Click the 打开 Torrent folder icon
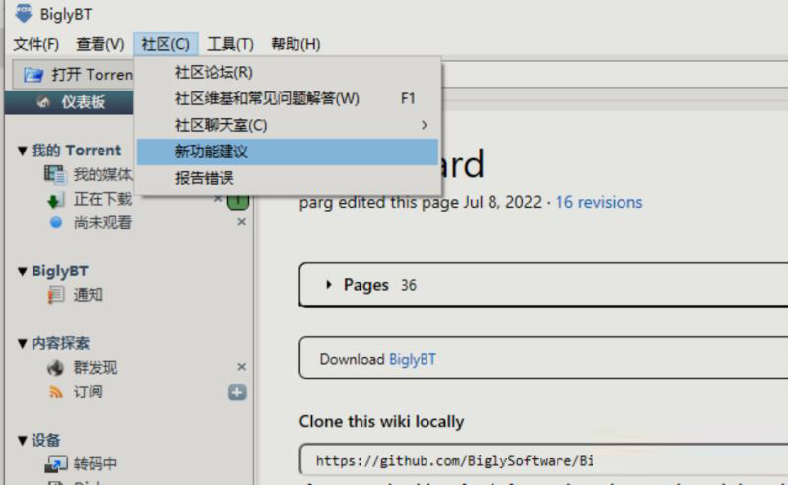Screen dimensions: 788x485 (33, 75)
